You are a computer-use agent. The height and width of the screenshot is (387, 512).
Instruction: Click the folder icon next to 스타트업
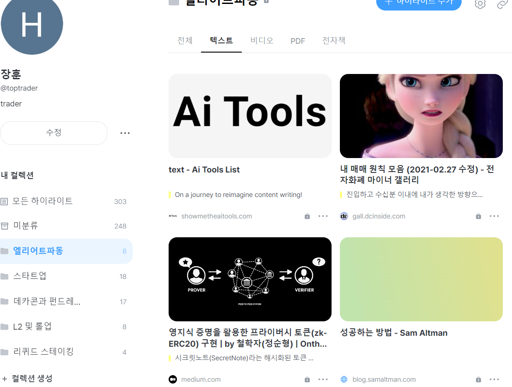pos(4,276)
